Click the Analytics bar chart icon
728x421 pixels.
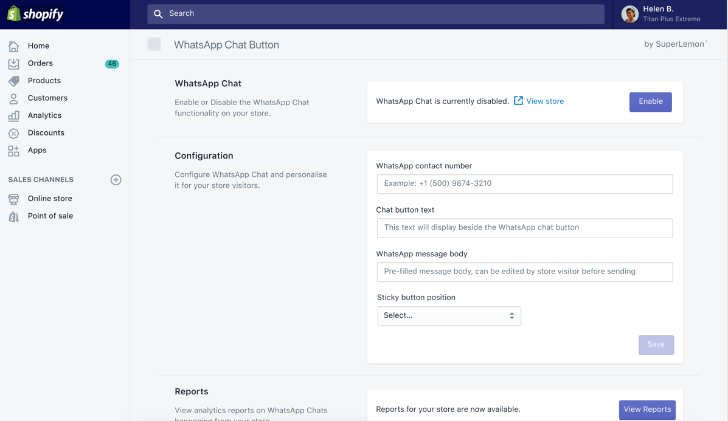coord(13,115)
